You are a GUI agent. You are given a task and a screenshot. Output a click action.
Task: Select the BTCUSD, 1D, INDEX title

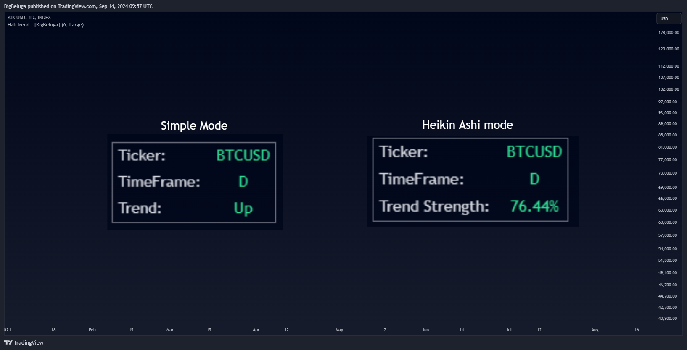(x=29, y=18)
